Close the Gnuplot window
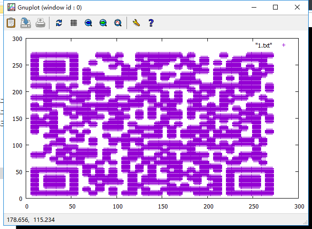Image resolution: width=312 pixels, height=229 pixels. point(297,7)
